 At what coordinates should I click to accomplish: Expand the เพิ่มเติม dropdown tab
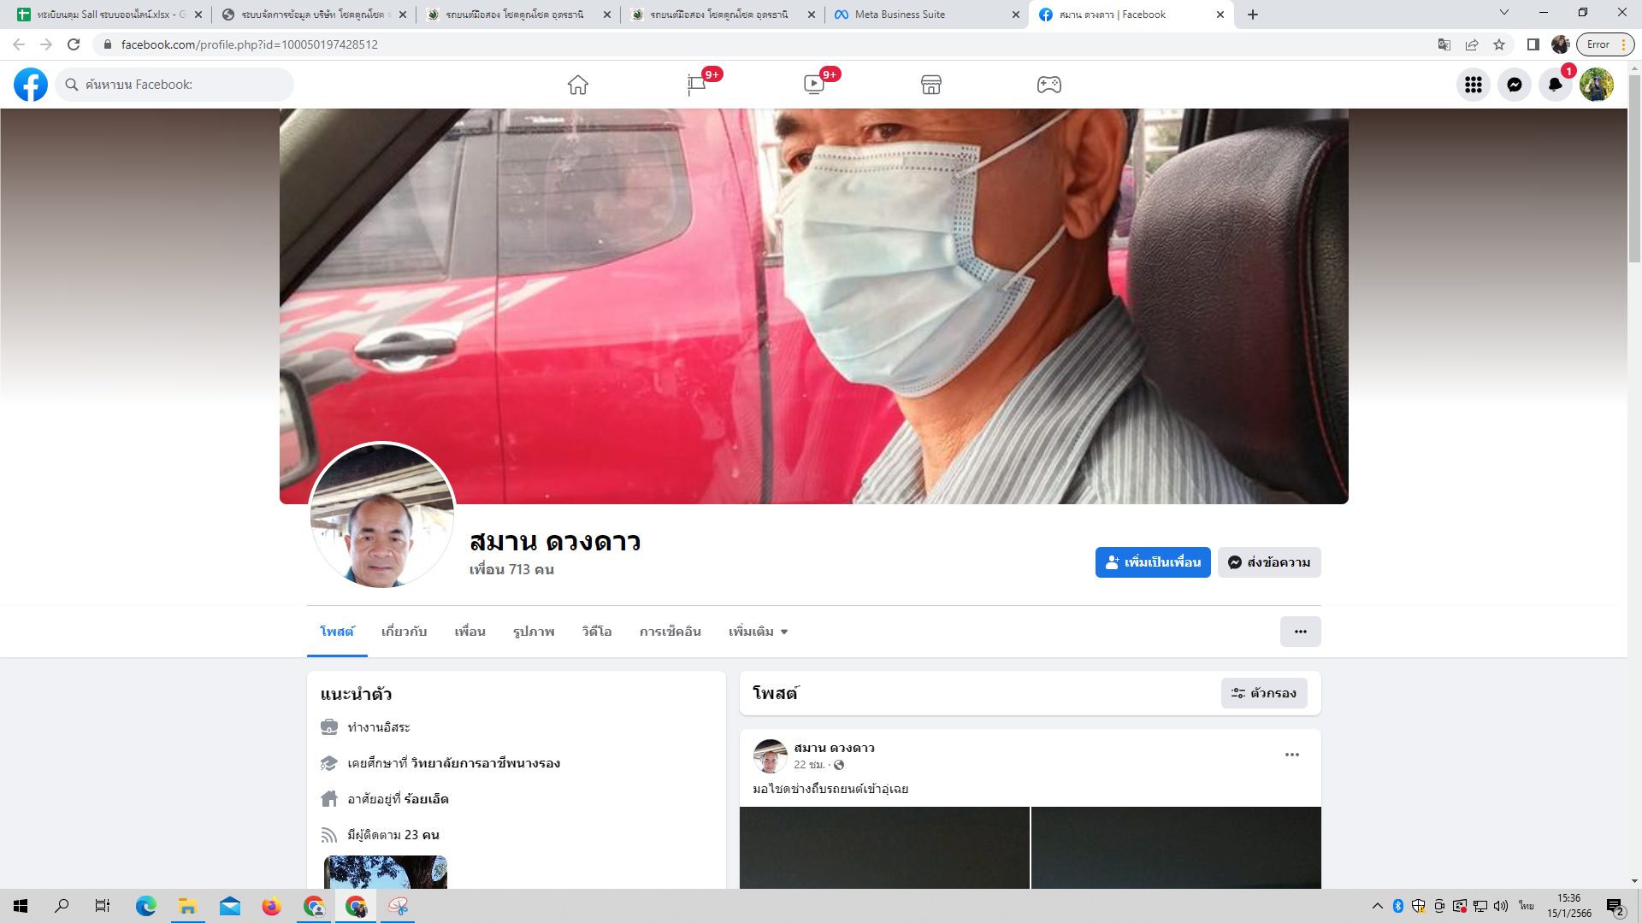[758, 632]
